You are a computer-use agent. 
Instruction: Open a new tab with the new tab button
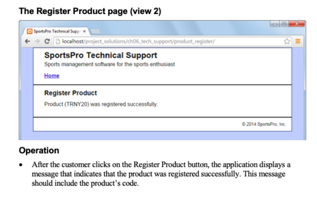95,31
